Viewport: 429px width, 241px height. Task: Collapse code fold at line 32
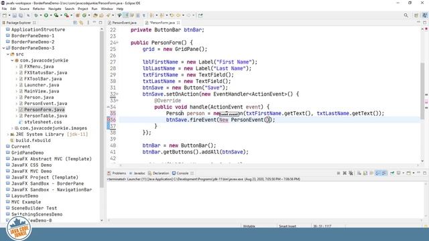pyautogui.click(x=117, y=94)
